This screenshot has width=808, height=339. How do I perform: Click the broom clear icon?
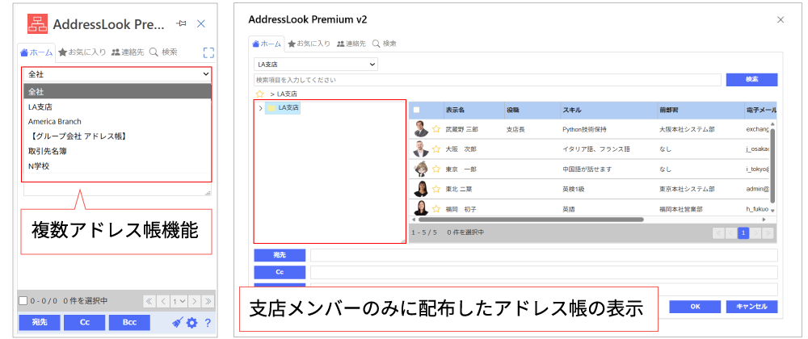coord(178,323)
